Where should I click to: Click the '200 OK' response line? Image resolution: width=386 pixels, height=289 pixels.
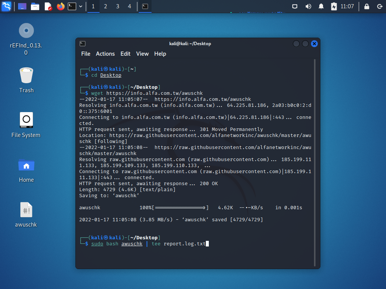[149, 184]
